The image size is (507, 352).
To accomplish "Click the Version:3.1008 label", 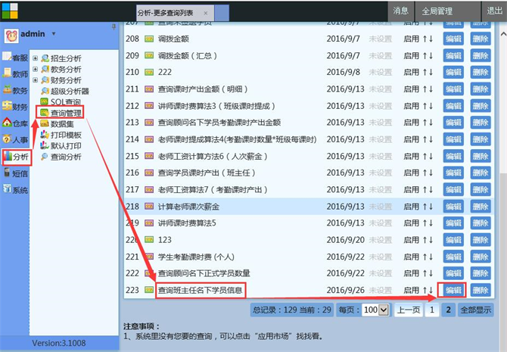I will pos(59,343).
